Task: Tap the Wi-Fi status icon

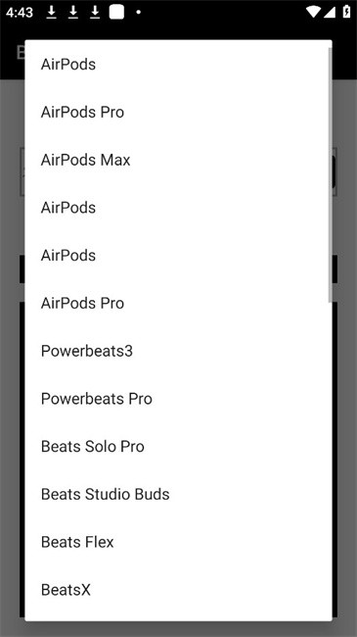Action: pyautogui.click(x=313, y=12)
